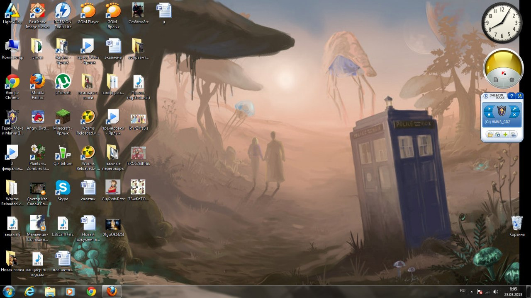Select the (G:) HMM3_CD2 virtual drive label

tap(497, 123)
